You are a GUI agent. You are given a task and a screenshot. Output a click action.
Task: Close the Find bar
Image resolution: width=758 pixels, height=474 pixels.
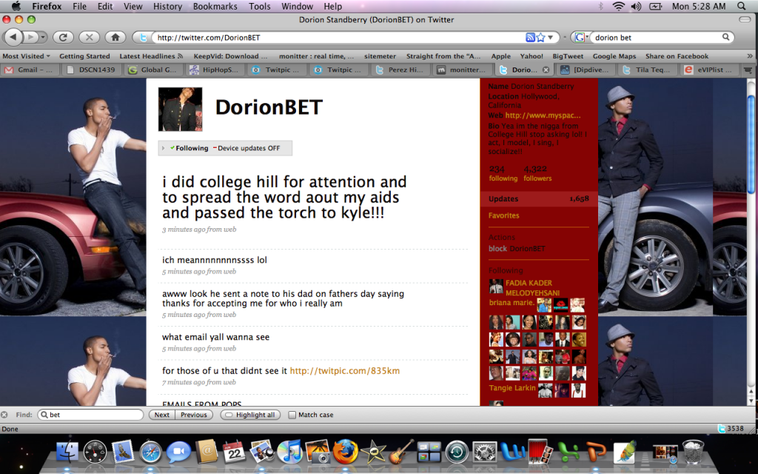(5, 415)
